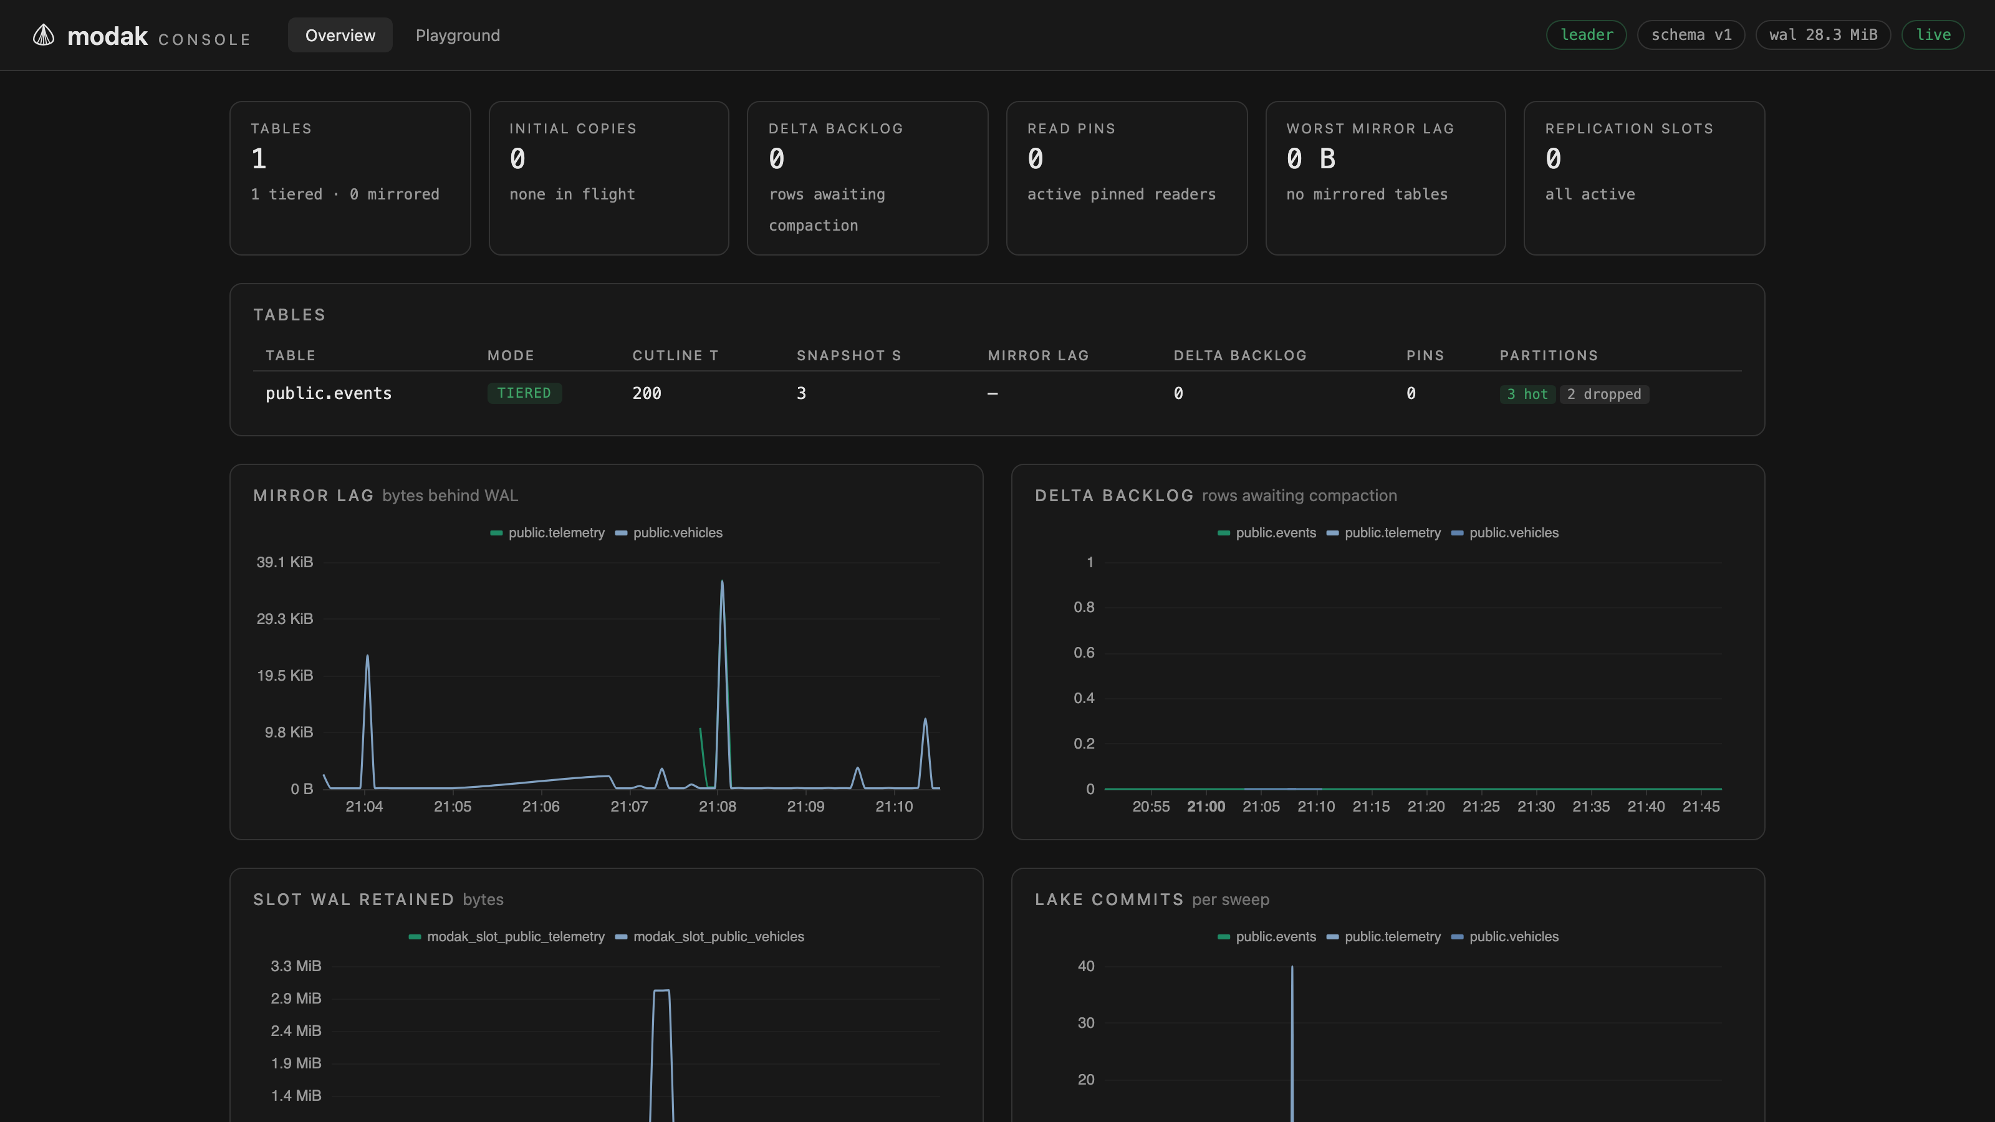The image size is (1995, 1122).
Task: Click the TIERED mode badge
Action: pyautogui.click(x=524, y=393)
